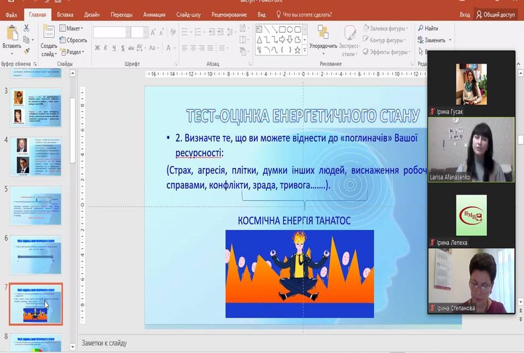Screen dimensions: 524x353
Task: Clear all text formatting with eraser icon
Action: click(172, 32)
